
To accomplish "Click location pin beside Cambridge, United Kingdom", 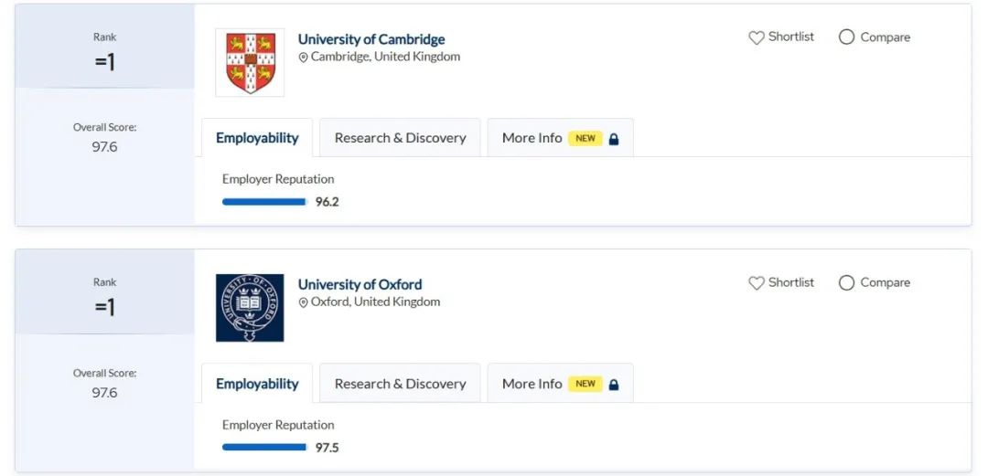I will click(303, 58).
